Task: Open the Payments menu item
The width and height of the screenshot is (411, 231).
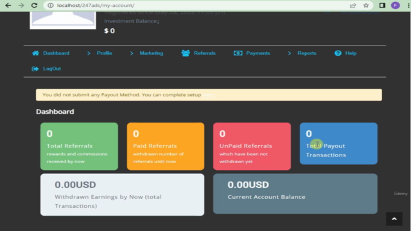Action: click(x=258, y=53)
